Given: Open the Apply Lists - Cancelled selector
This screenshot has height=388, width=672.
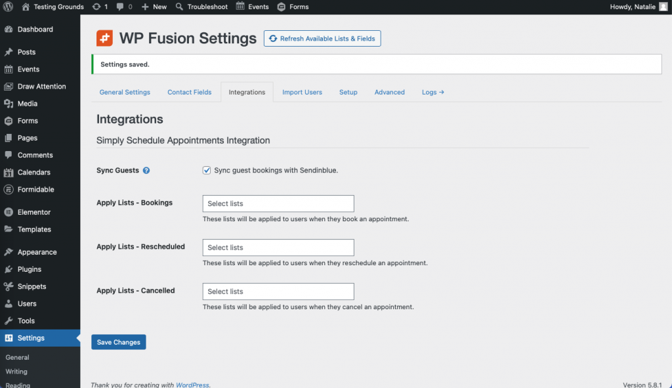Looking at the screenshot, I should click(x=278, y=291).
